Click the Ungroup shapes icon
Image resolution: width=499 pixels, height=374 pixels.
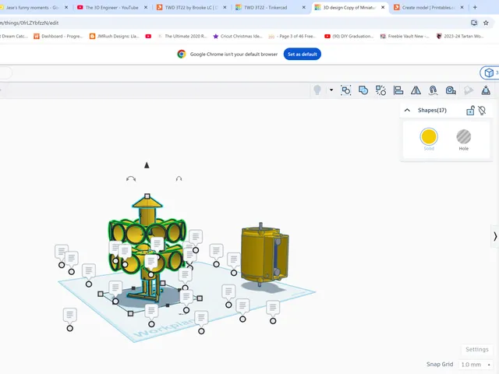point(380,90)
